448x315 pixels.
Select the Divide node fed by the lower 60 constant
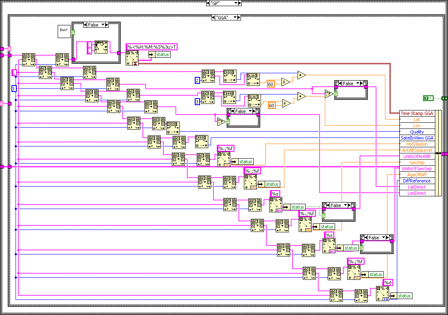(286, 103)
